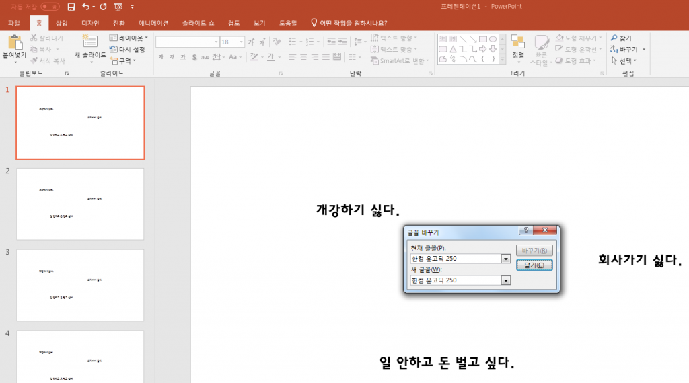689x383 pixels.
Task: Click the 붙여넣기 clipboard paste icon
Action: point(15,43)
